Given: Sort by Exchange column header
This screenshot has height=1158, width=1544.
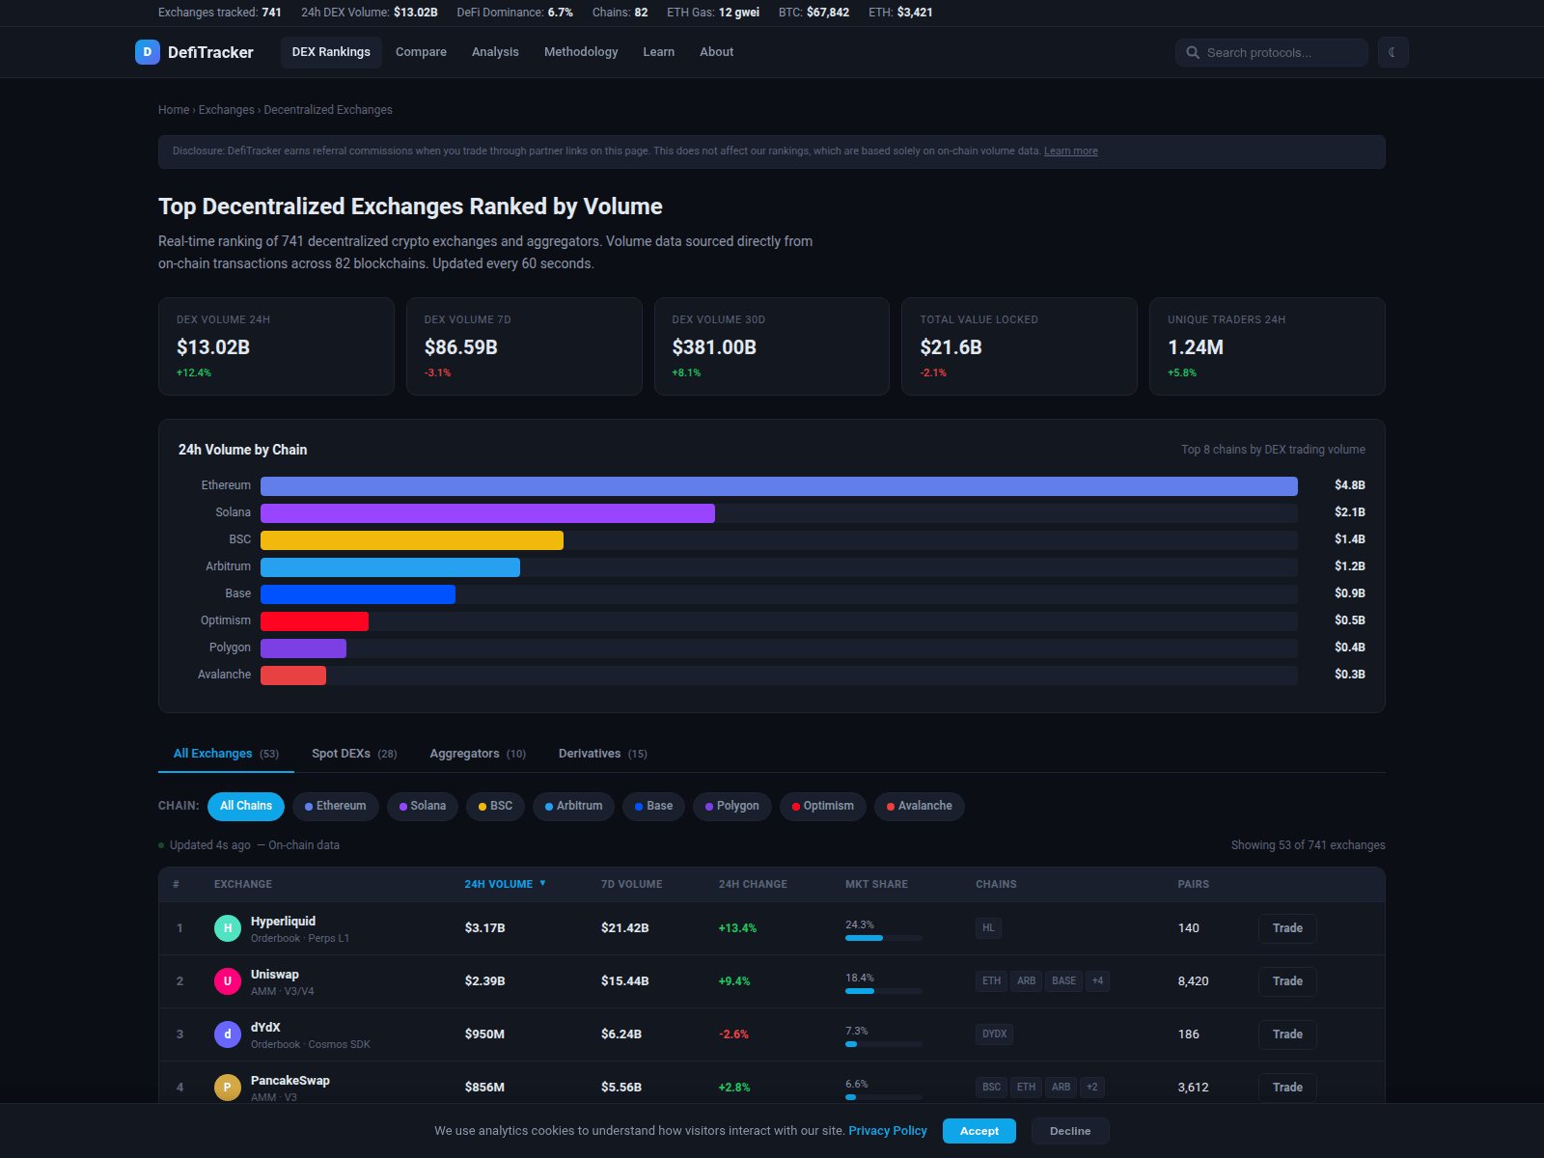Looking at the screenshot, I should pyautogui.click(x=243, y=884).
